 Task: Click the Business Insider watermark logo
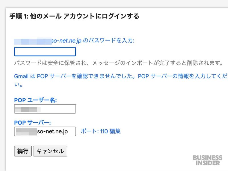point(207,160)
